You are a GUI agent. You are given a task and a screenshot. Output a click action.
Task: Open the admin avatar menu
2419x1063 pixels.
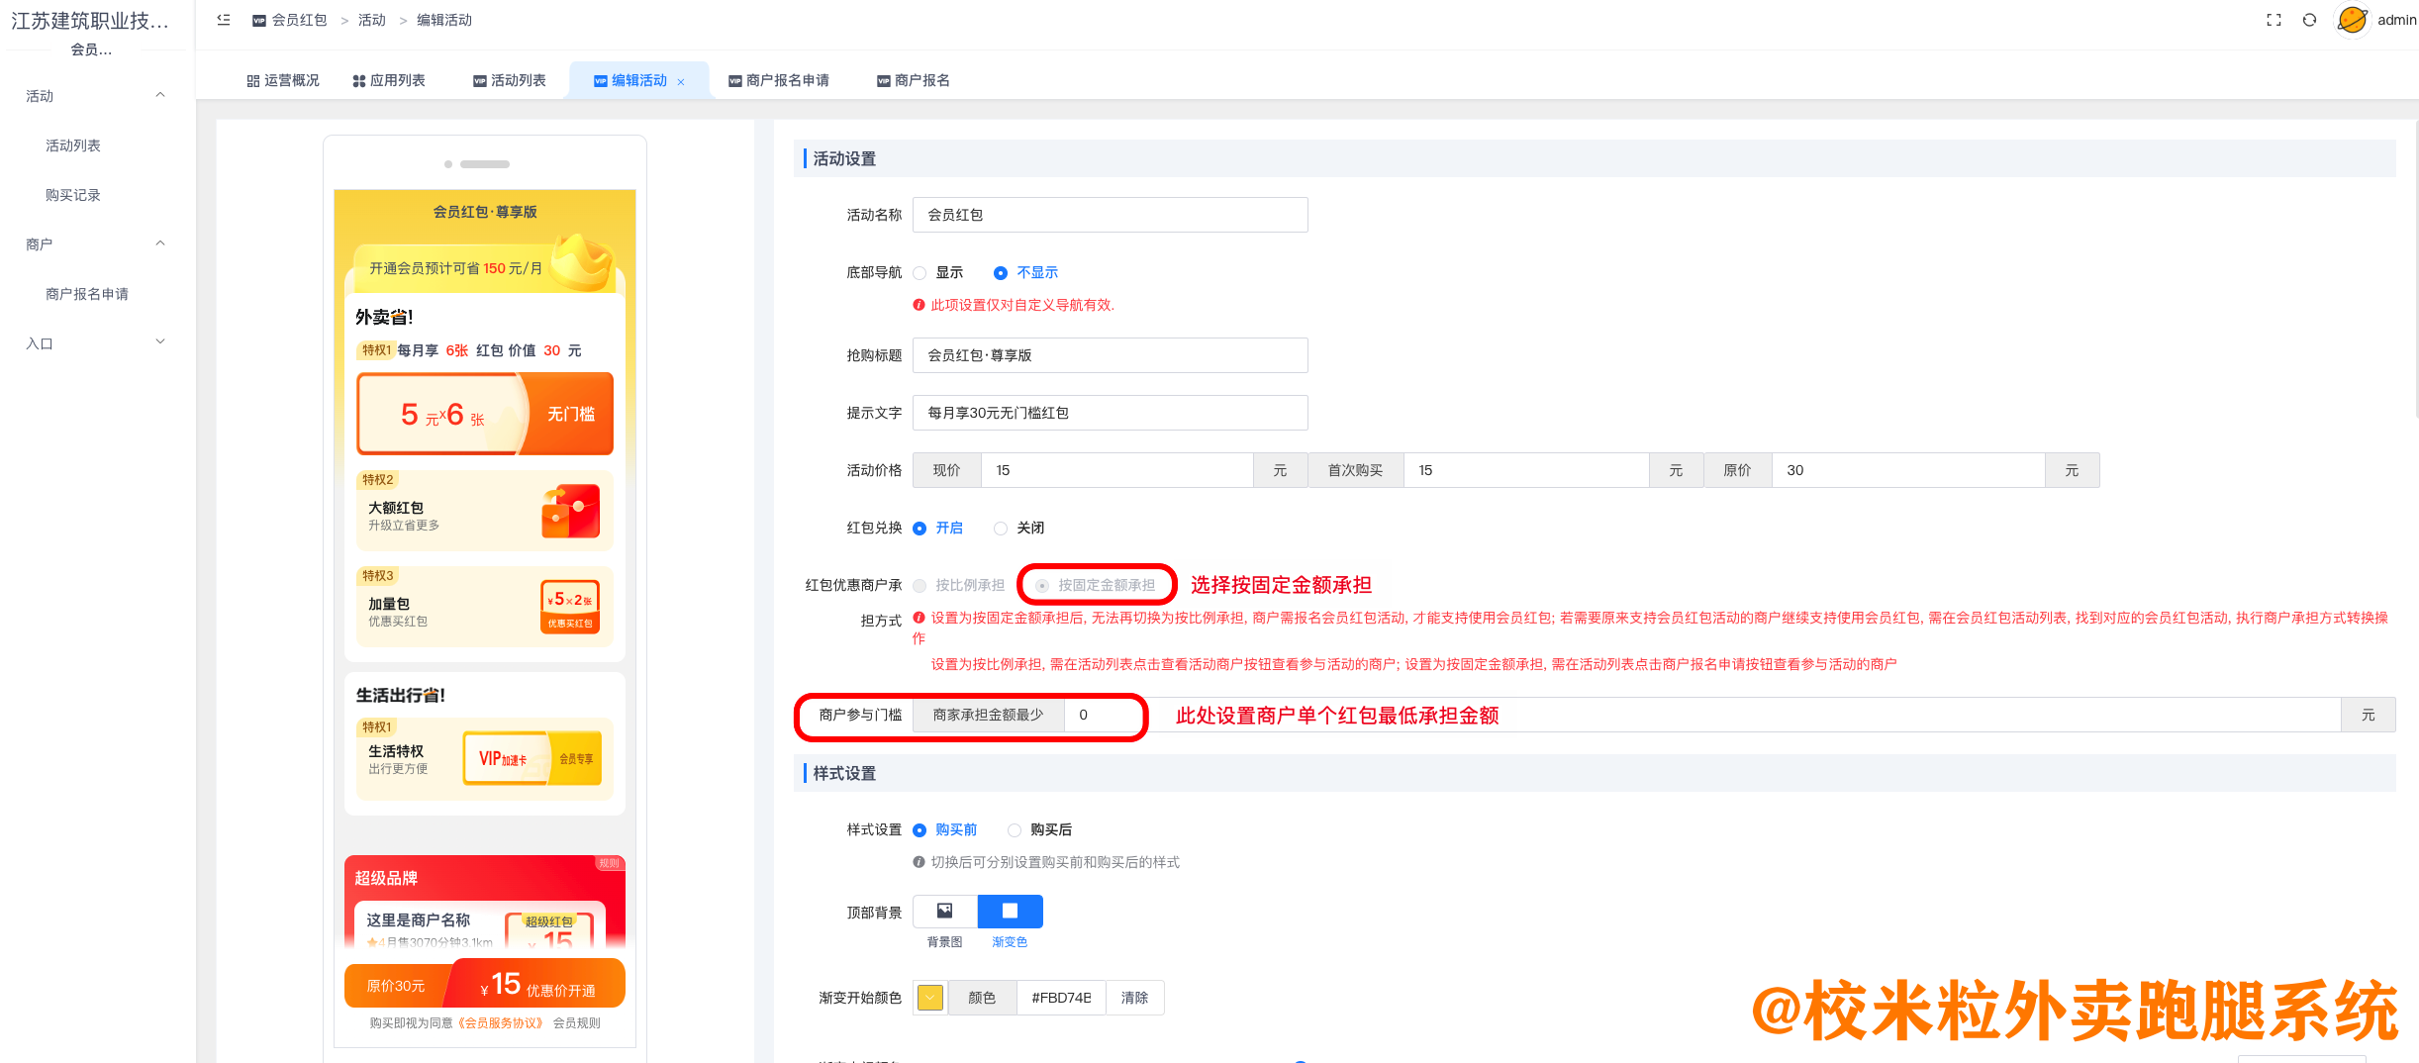pyautogui.click(x=2352, y=19)
